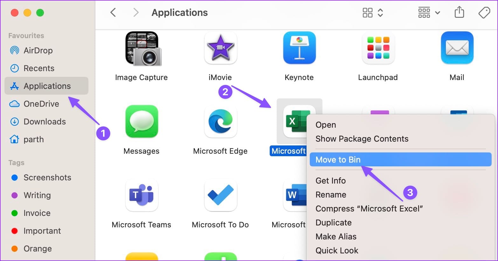Select the red Important tag
The height and width of the screenshot is (261, 498).
46,231
